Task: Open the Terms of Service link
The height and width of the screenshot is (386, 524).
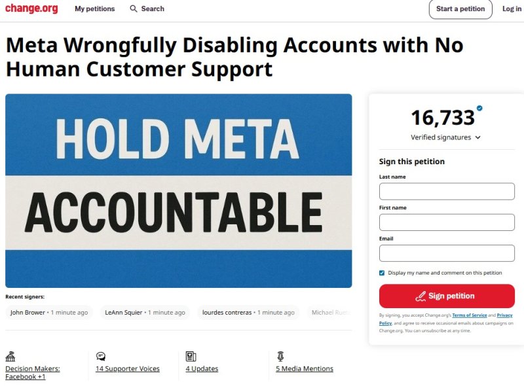Action: pyautogui.click(x=469, y=315)
